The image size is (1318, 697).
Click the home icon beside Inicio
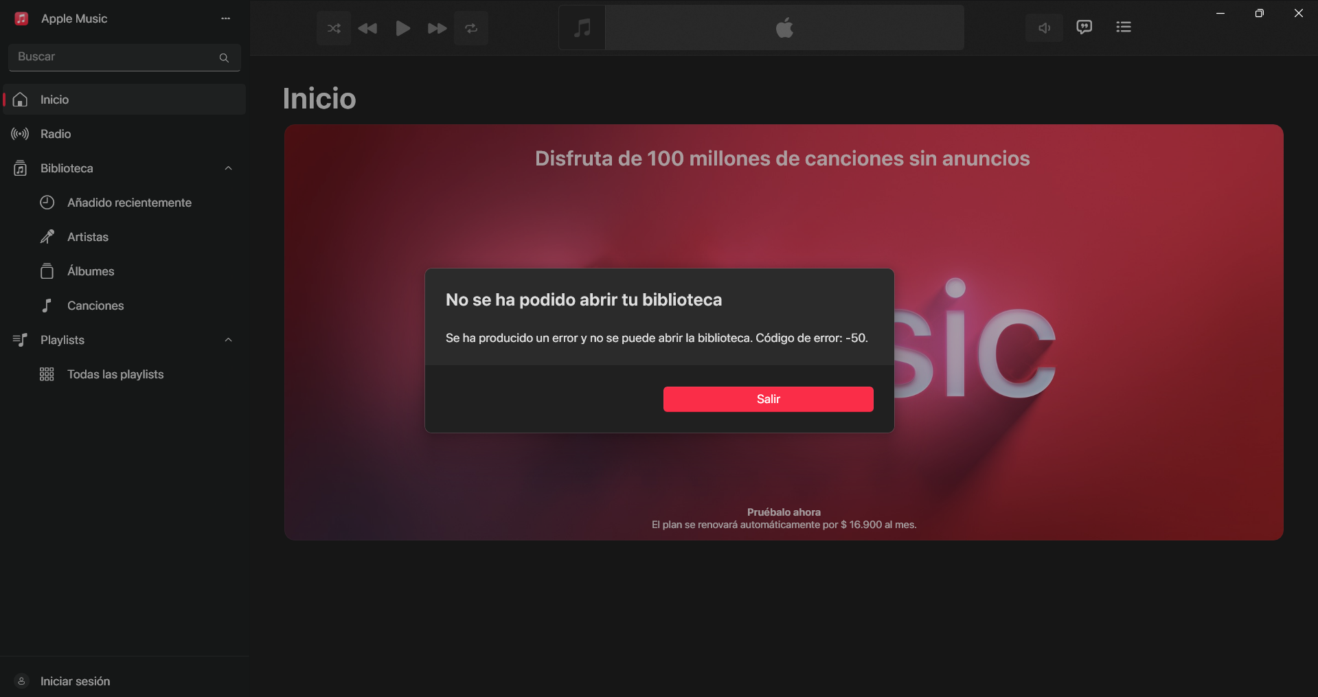click(x=21, y=100)
